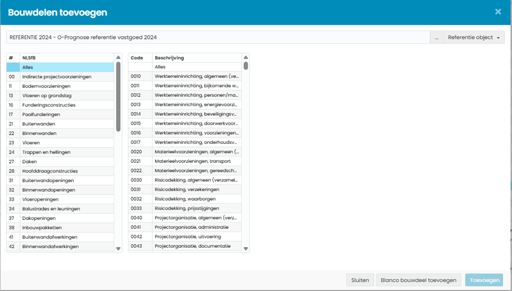Click scroll-down arrow of NLSfB list
This screenshot has width=512, height=291.
pos(118,249)
